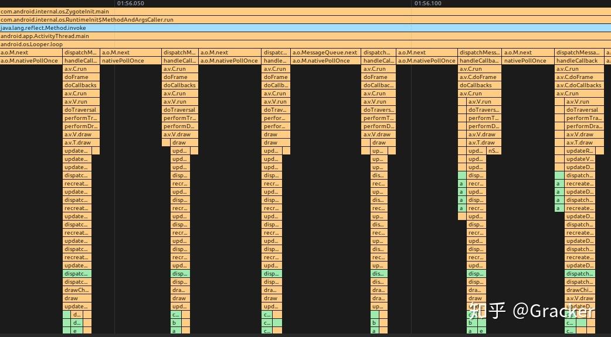Select the updateV... frame
The height and width of the screenshot is (337, 611).
coord(580,159)
